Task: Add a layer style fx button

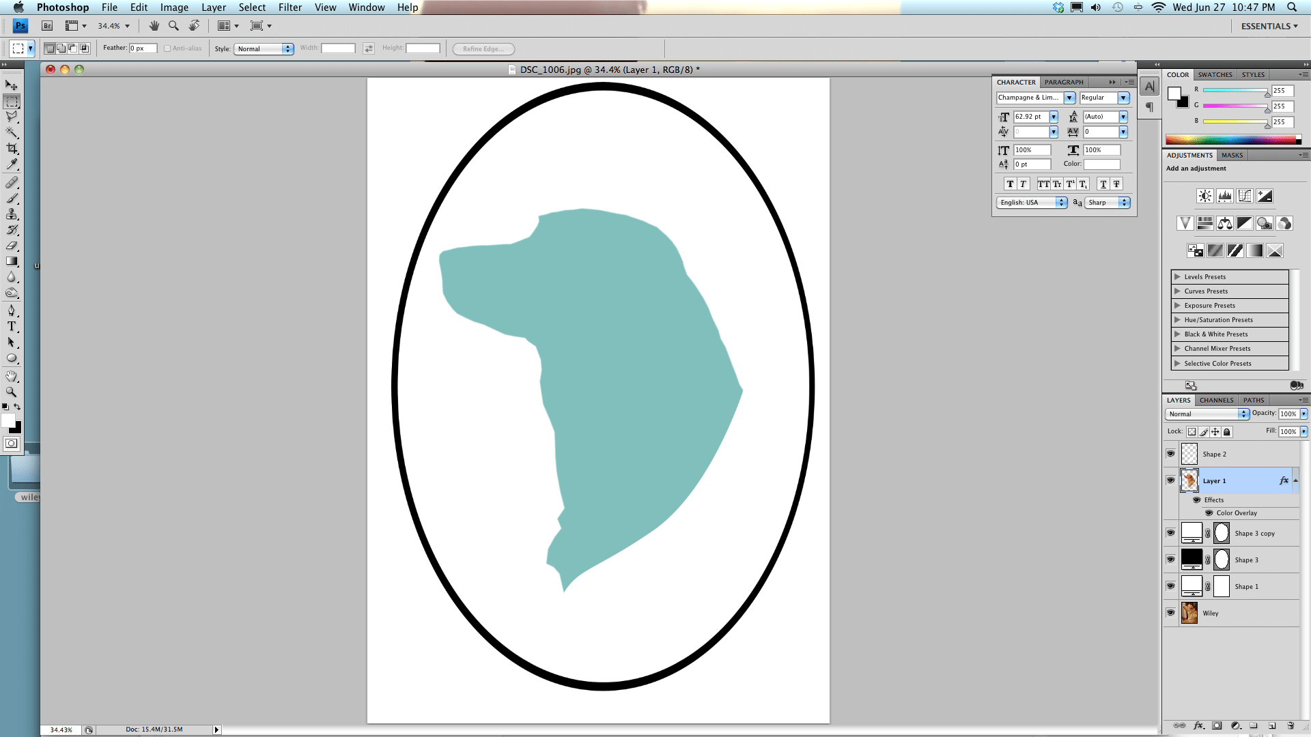Action: pos(1198,726)
